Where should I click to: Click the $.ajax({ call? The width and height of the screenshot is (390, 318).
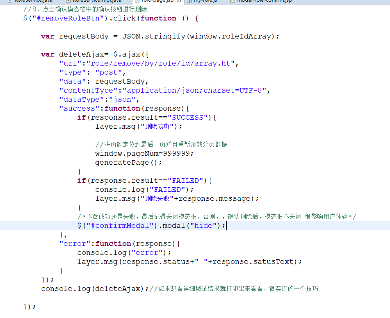click(x=131, y=55)
